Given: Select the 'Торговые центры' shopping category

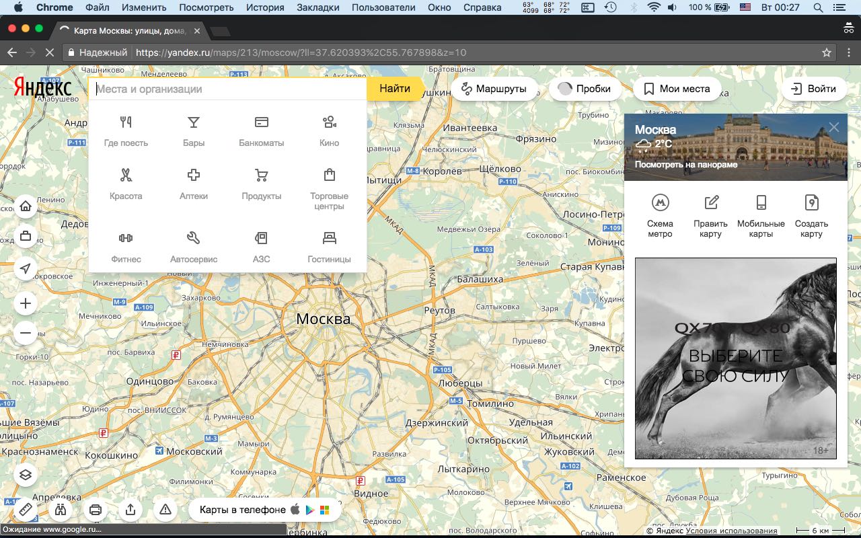Looking at the screenshot, I should [329, 190].
